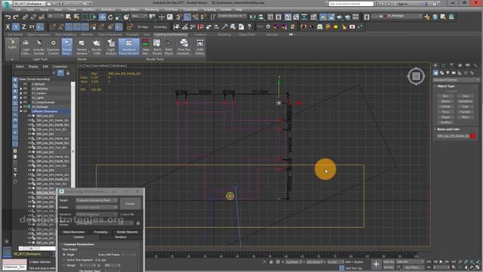Open Batch Render ribbon button

pyautogui.click(x=157, y=47)
